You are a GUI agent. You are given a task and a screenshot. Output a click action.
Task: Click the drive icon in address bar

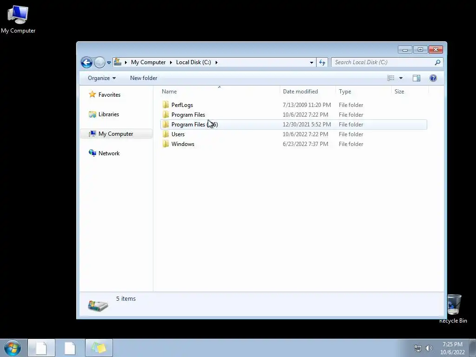pyautogui.click(x=118, y=62)
